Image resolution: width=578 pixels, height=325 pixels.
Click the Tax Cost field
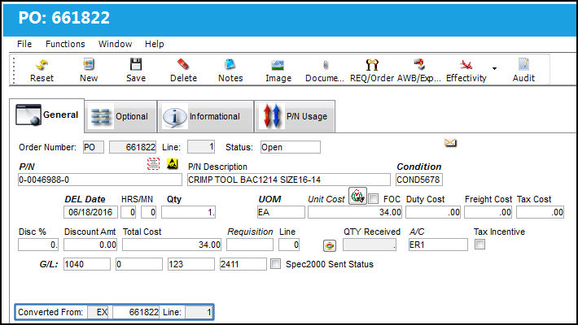[x=540, y=212]
